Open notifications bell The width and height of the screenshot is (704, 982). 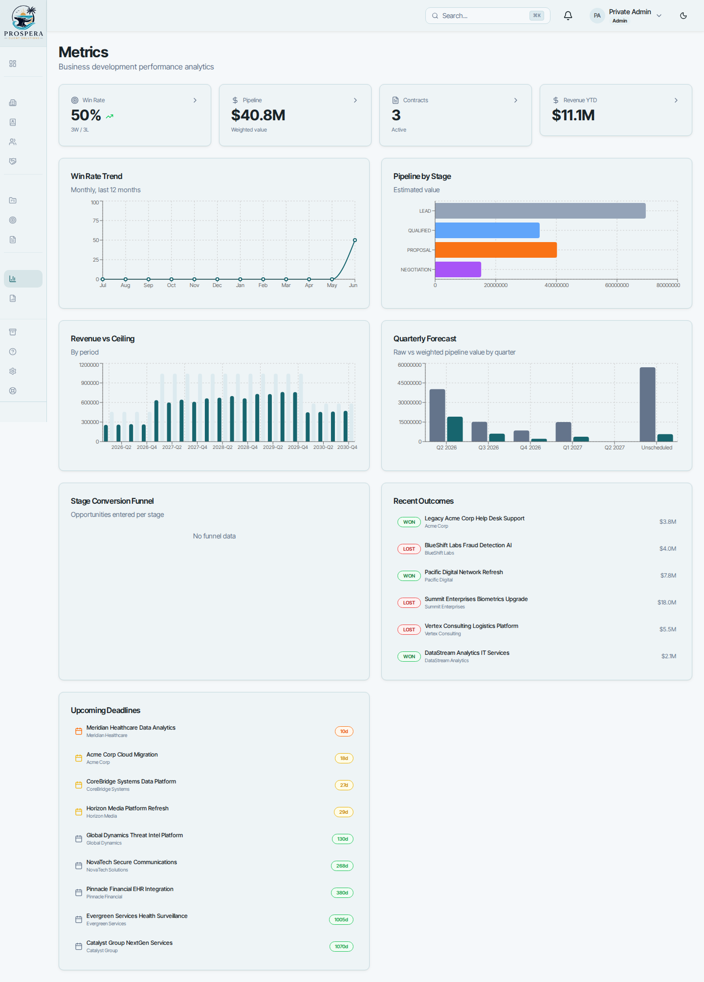tap(568, 16)
